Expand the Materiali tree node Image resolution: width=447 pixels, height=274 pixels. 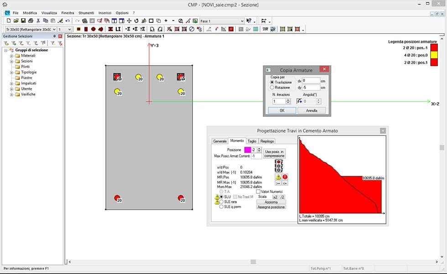point(11,56)
